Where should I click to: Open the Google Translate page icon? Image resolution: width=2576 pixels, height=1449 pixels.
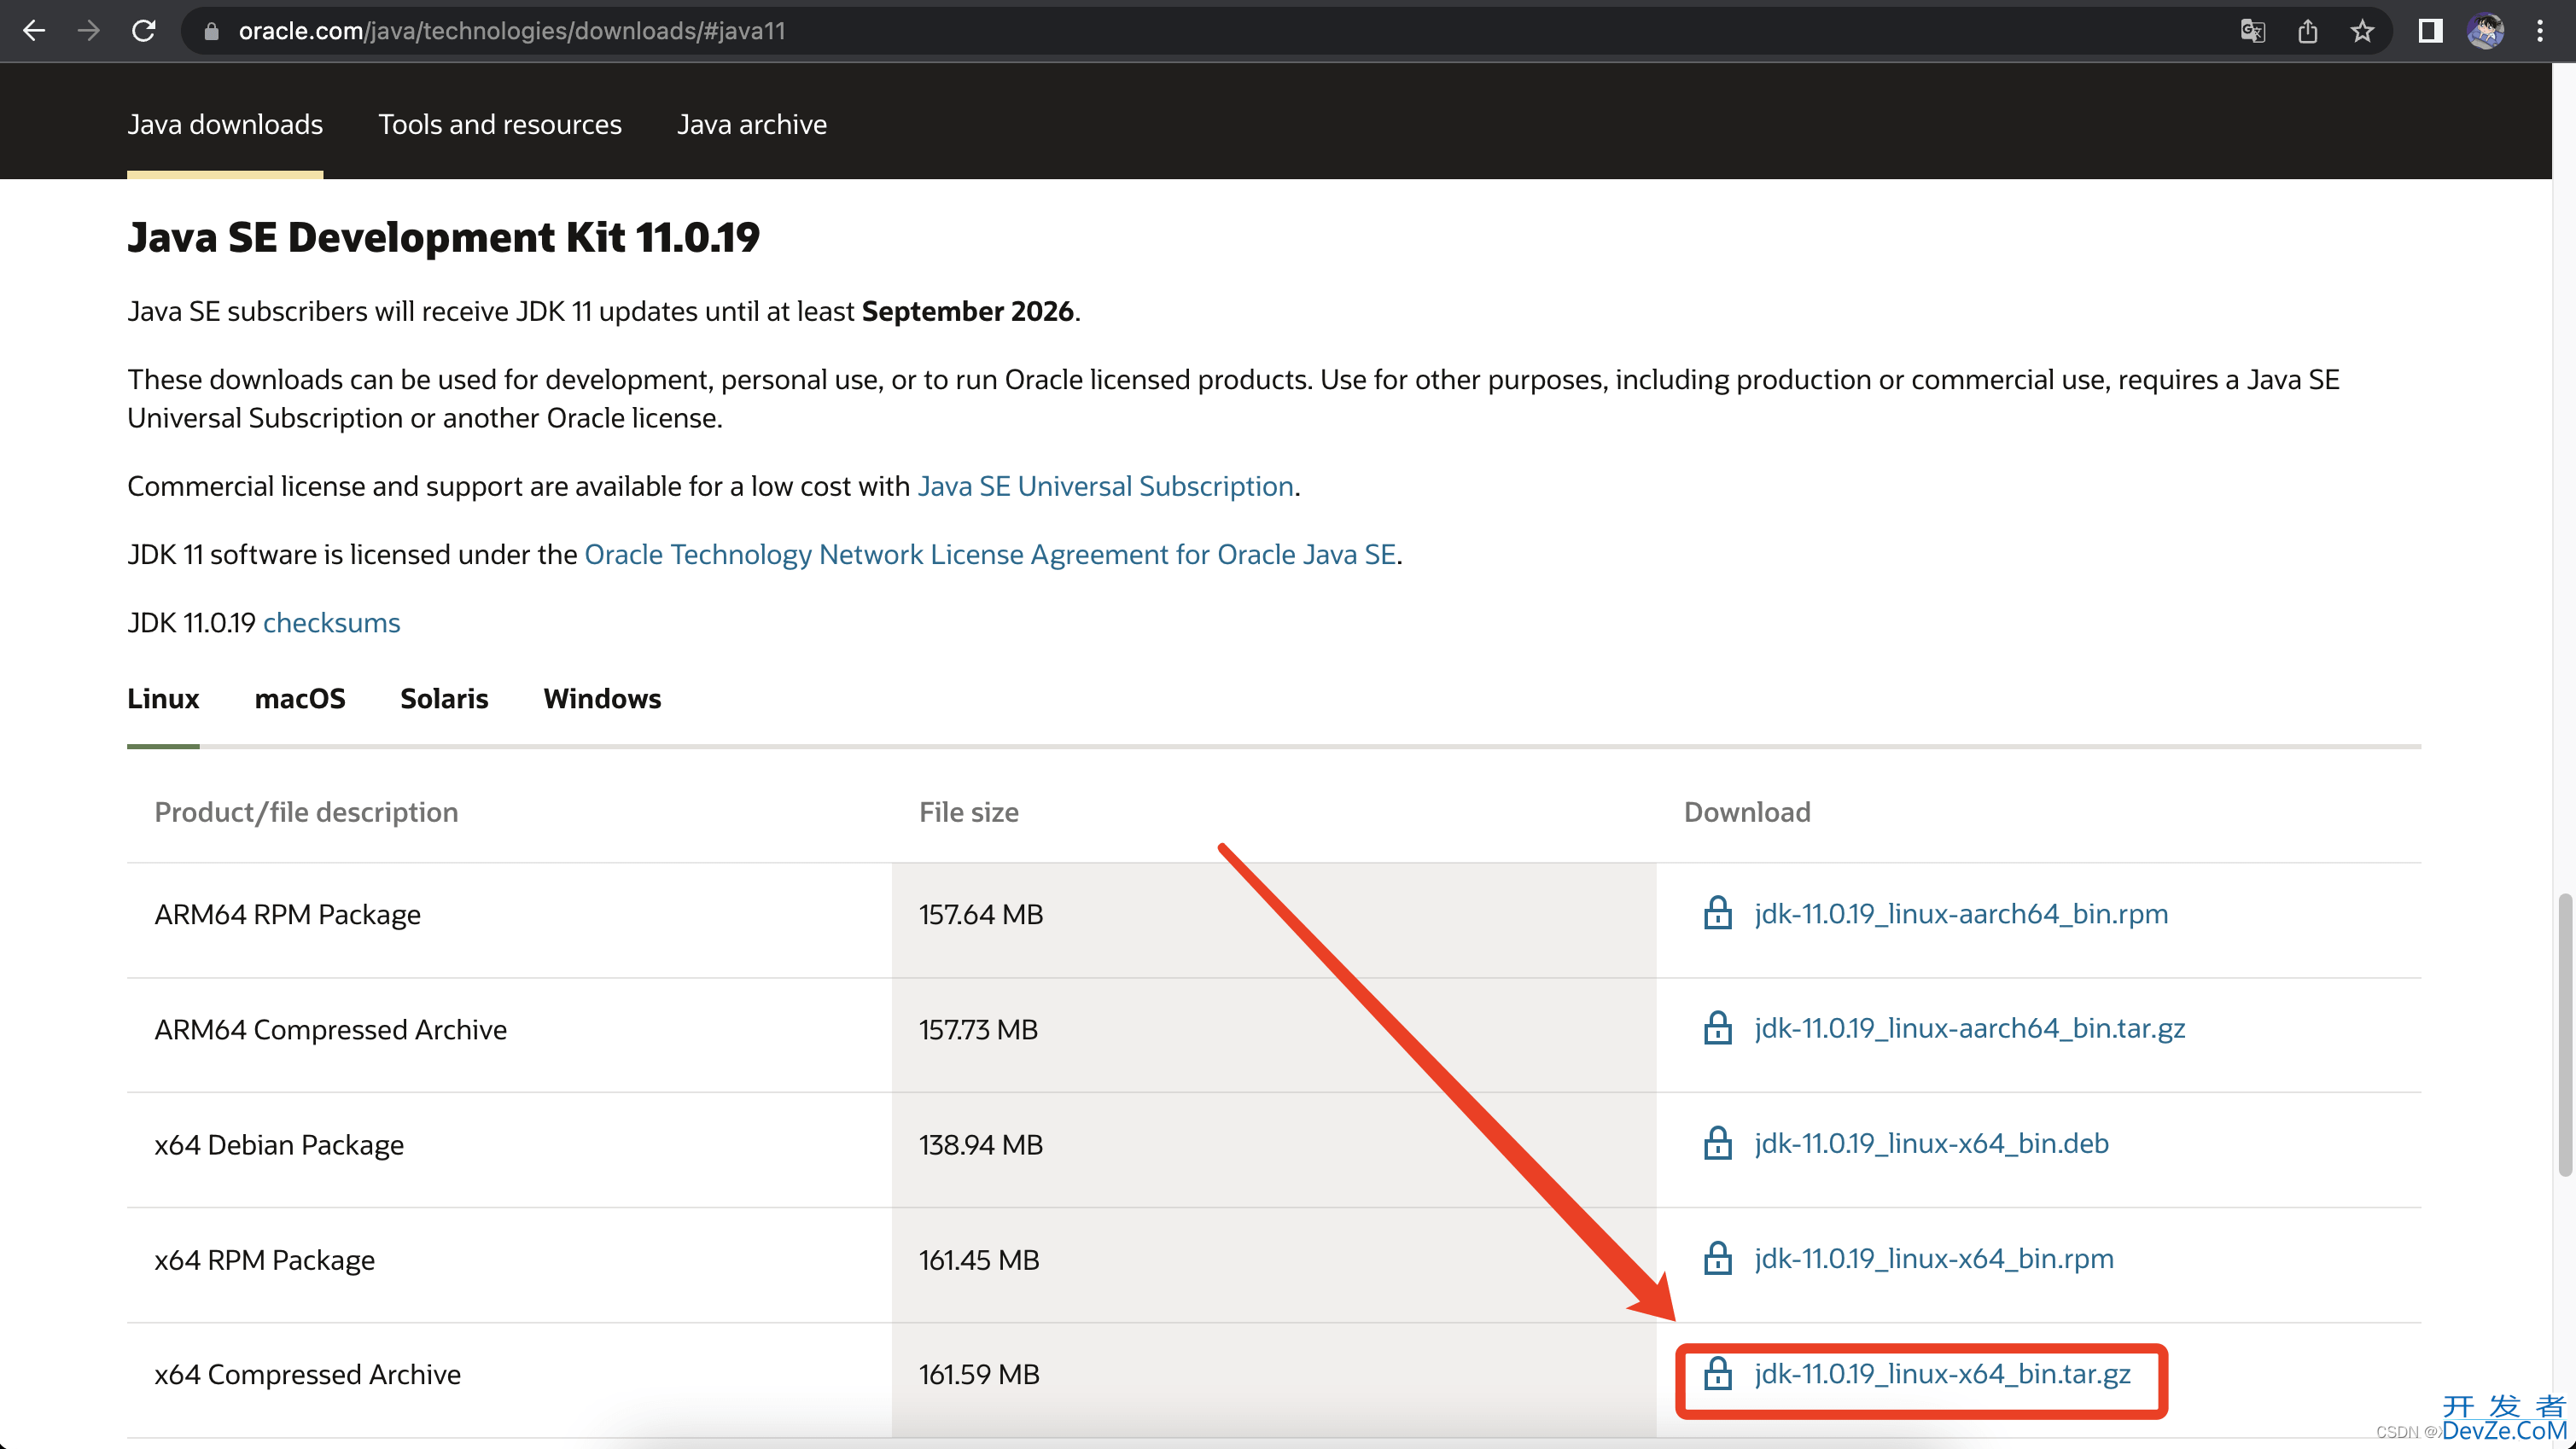(x=2252, y=32)
